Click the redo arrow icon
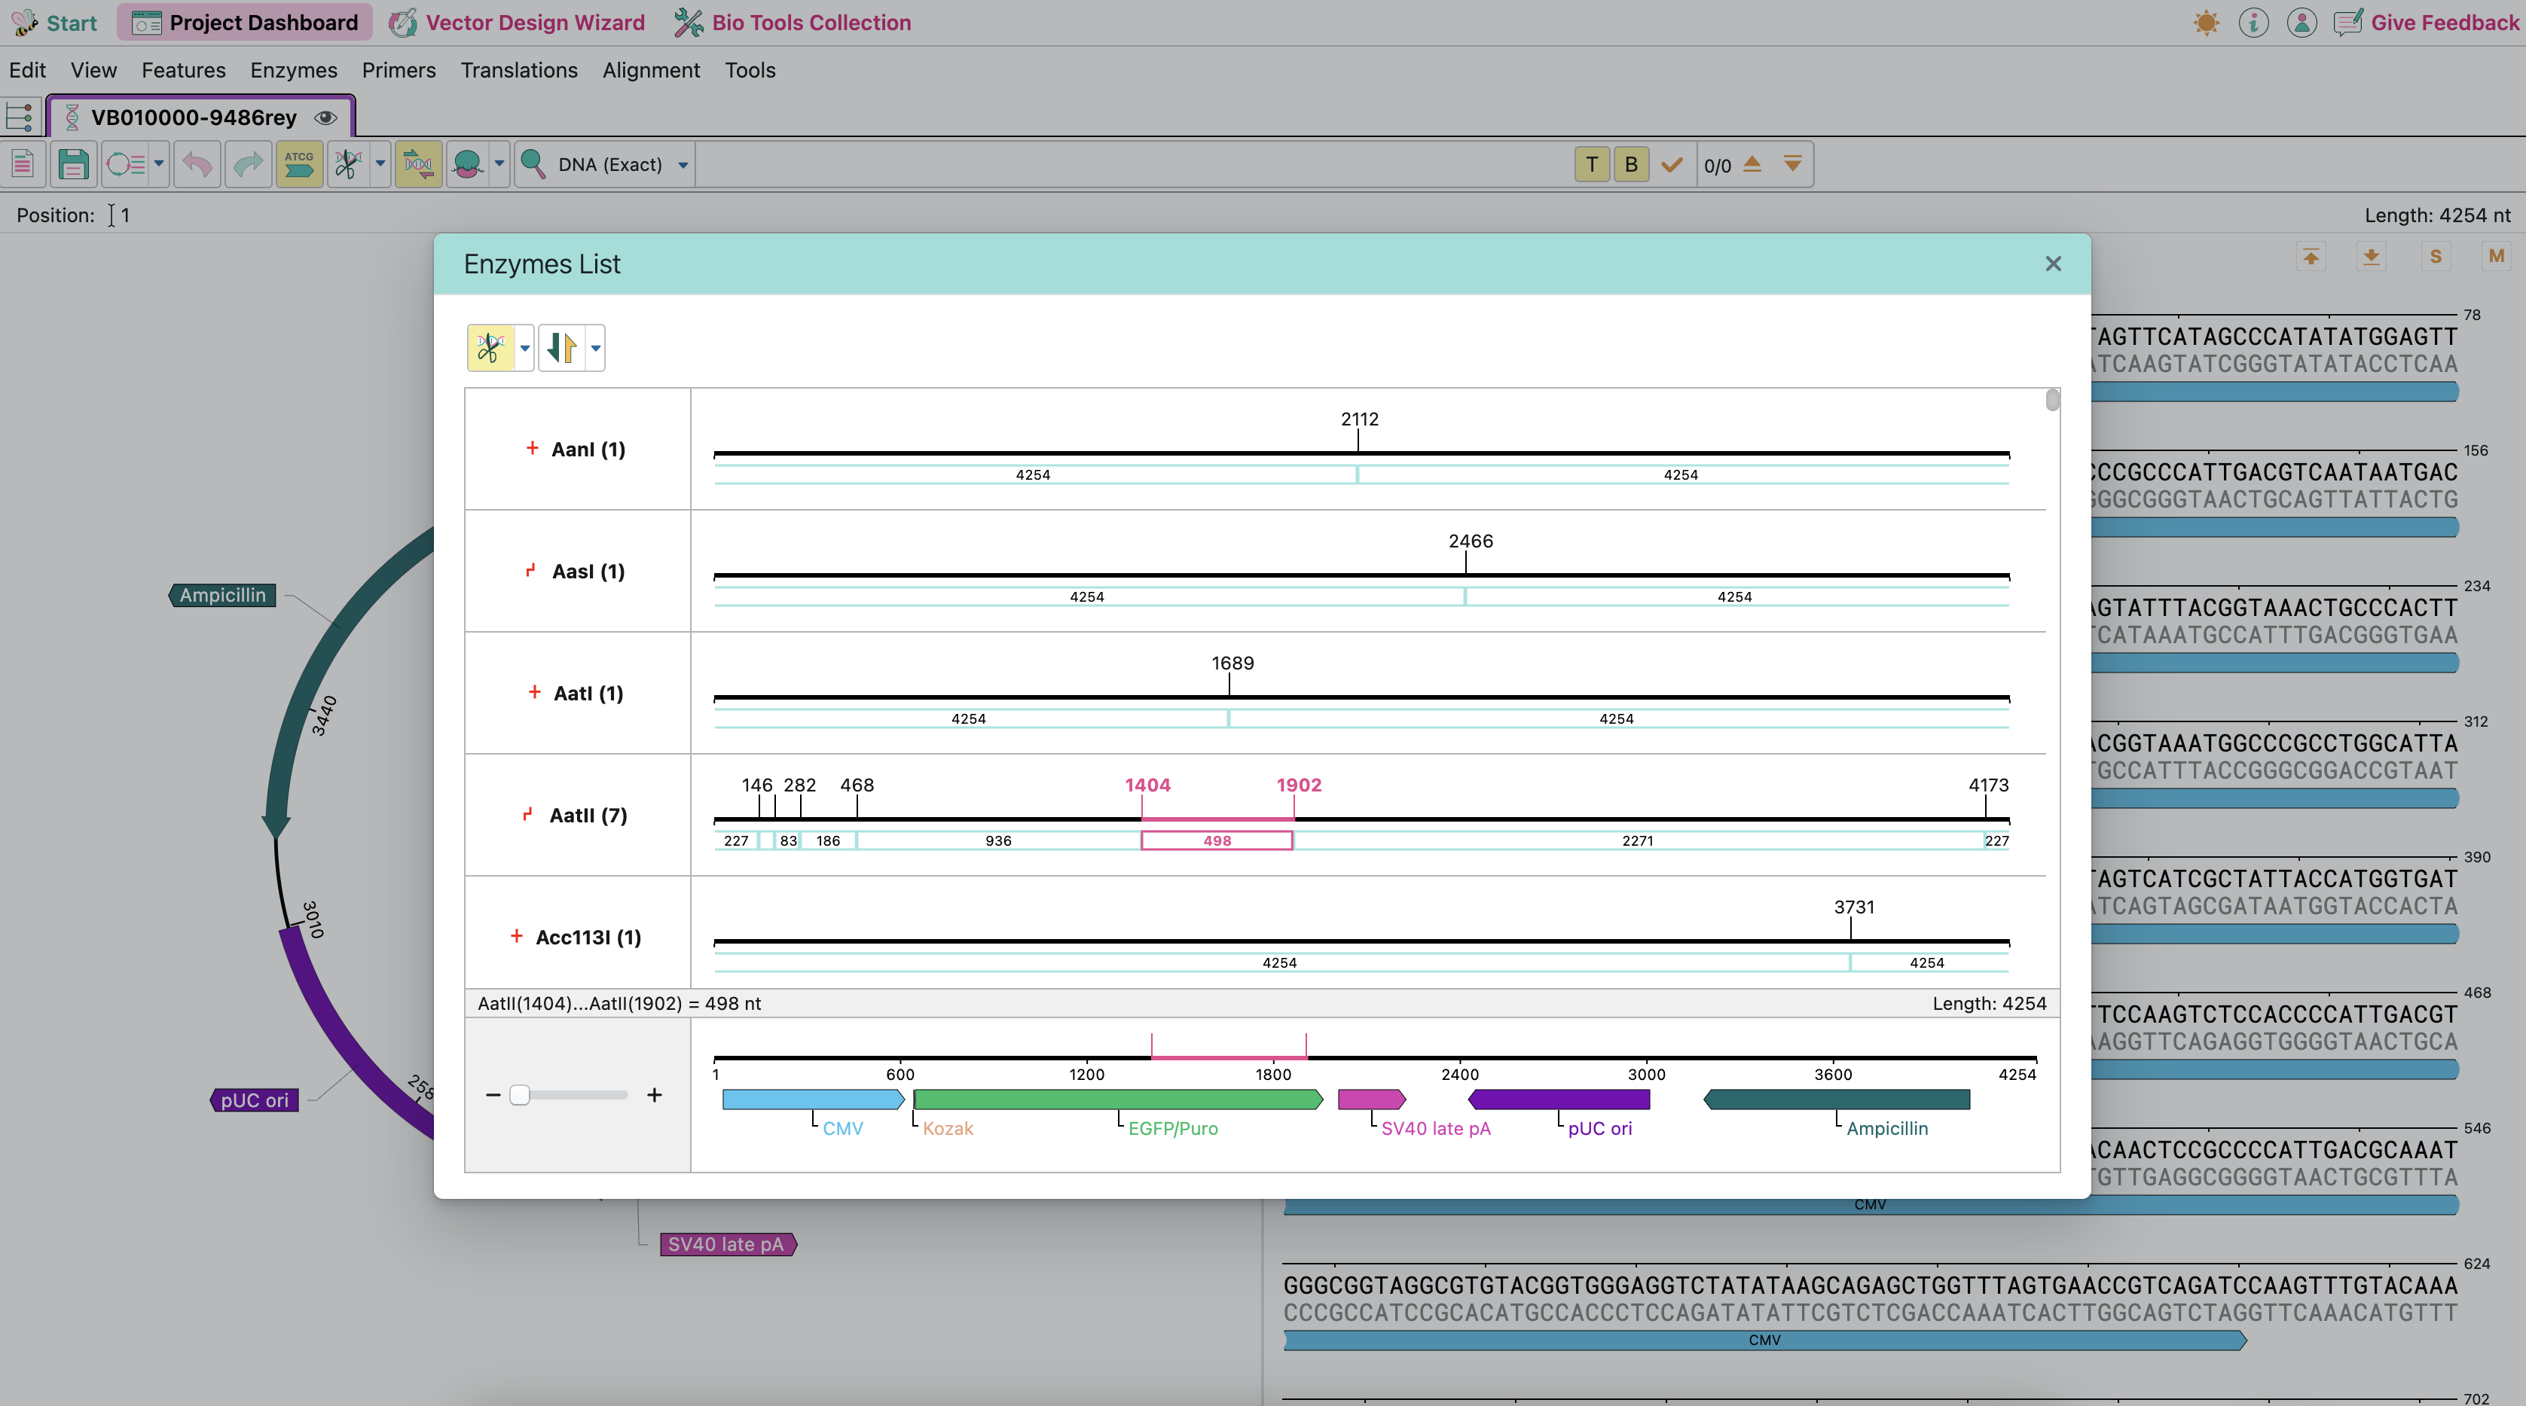The height and width of the screenshot is (1406, 2526). [x=248, y=165]
